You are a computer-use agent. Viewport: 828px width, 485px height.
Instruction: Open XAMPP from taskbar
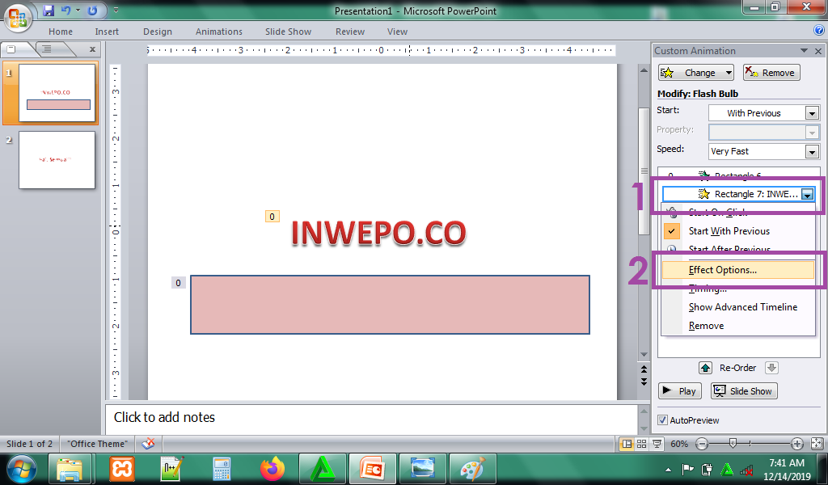(122, 469)
